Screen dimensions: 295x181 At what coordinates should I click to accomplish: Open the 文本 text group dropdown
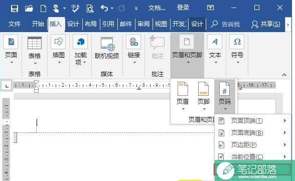point(215,49)
